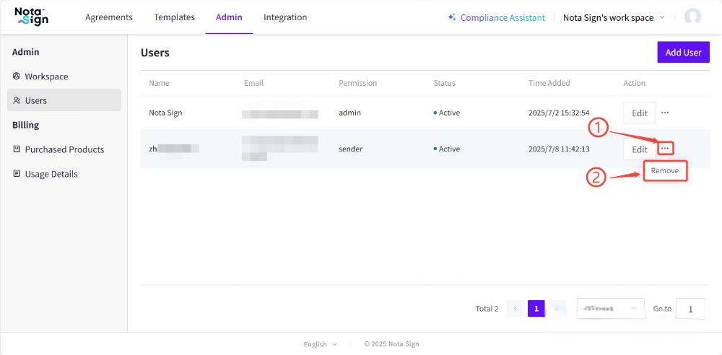
Task: Open the user avatar profile icon
Action: (x=692, y=17)
